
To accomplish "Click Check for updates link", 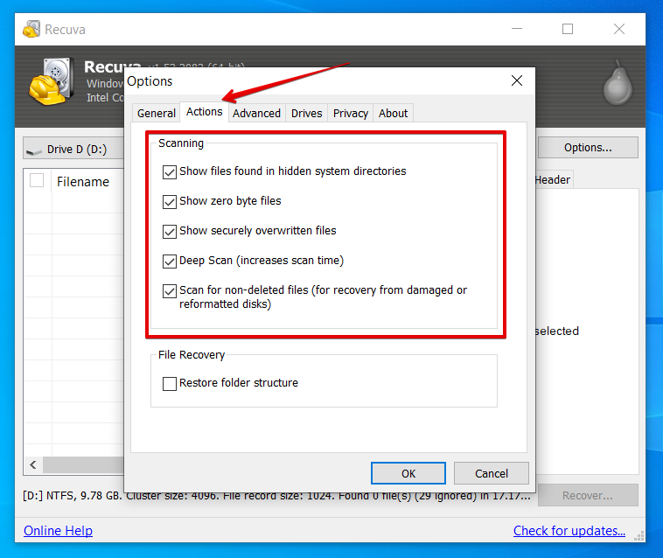I will (x=569, y=531).
